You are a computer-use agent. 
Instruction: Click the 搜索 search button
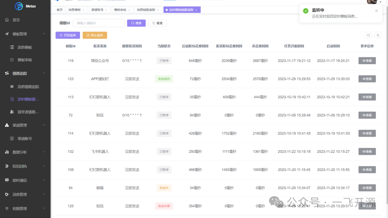(x=137, y=23)
